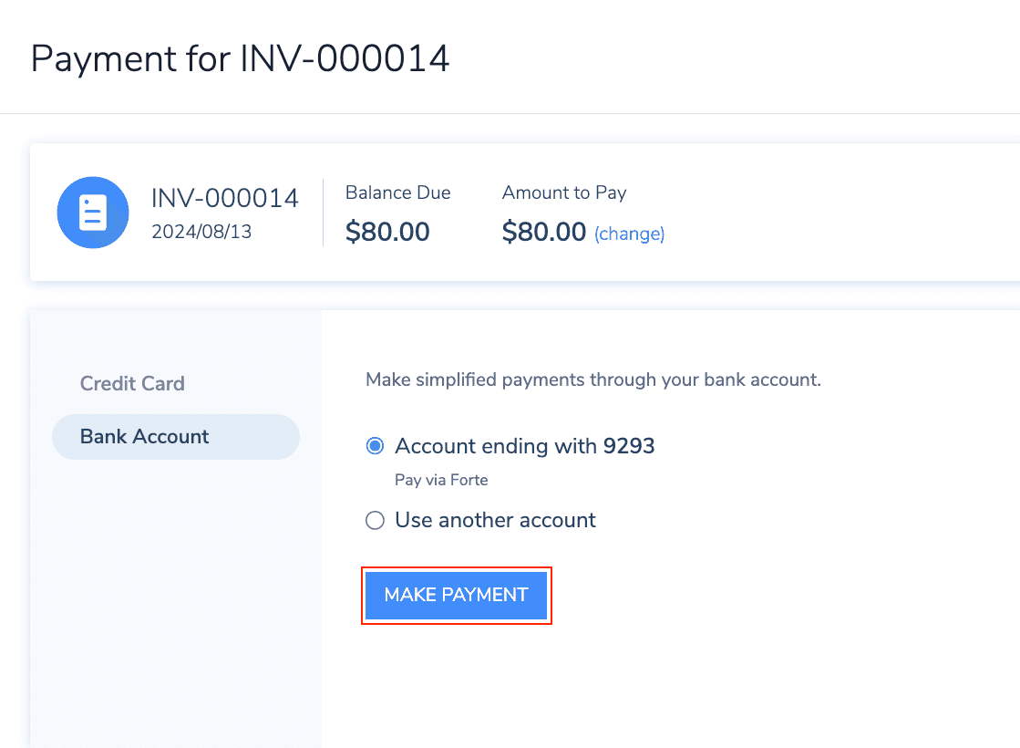This screenshot has width=1020, height=748.
Task: Switch to the Credit Card tab
Action: (132, 383)
